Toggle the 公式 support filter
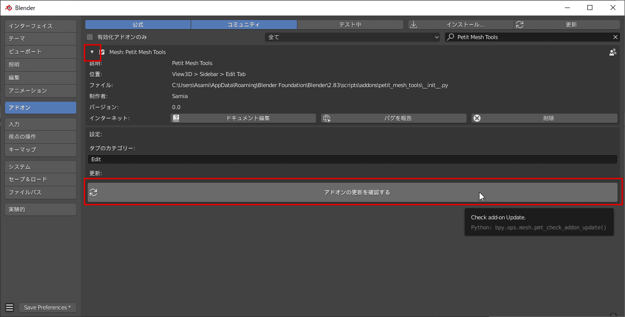The height and width of the screenshot is (317, 625). coord(138,25)
